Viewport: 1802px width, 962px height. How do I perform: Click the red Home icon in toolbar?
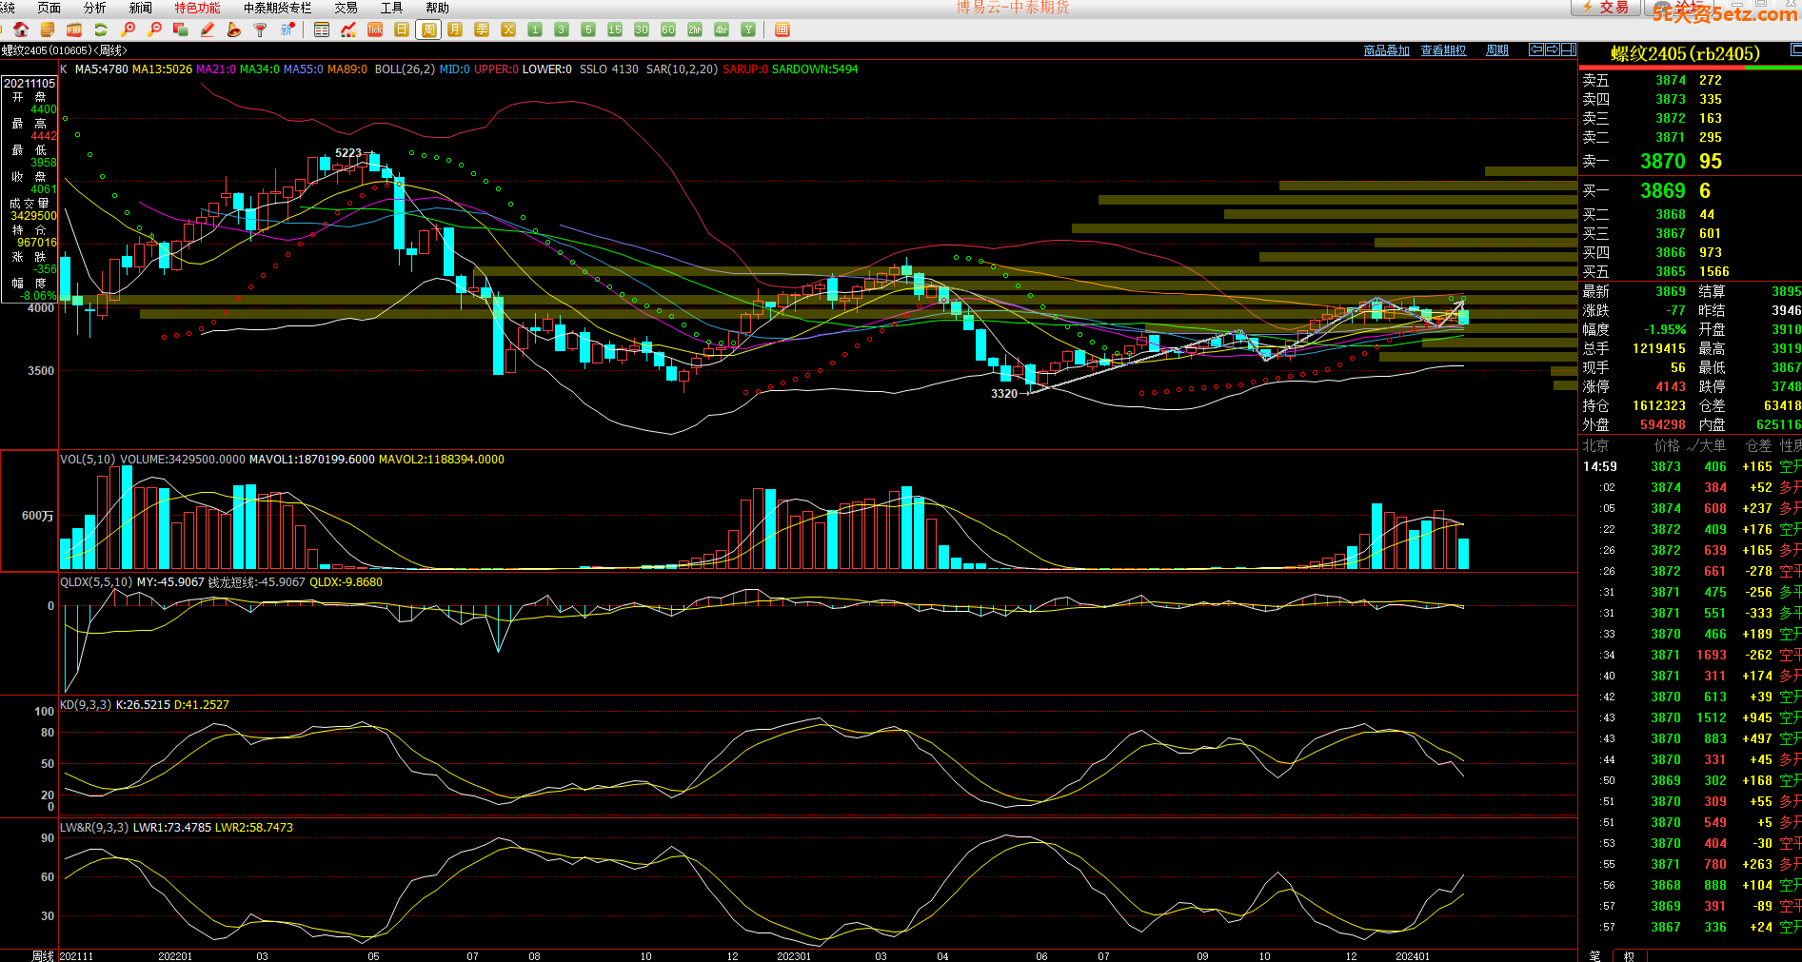coord(21,29)
